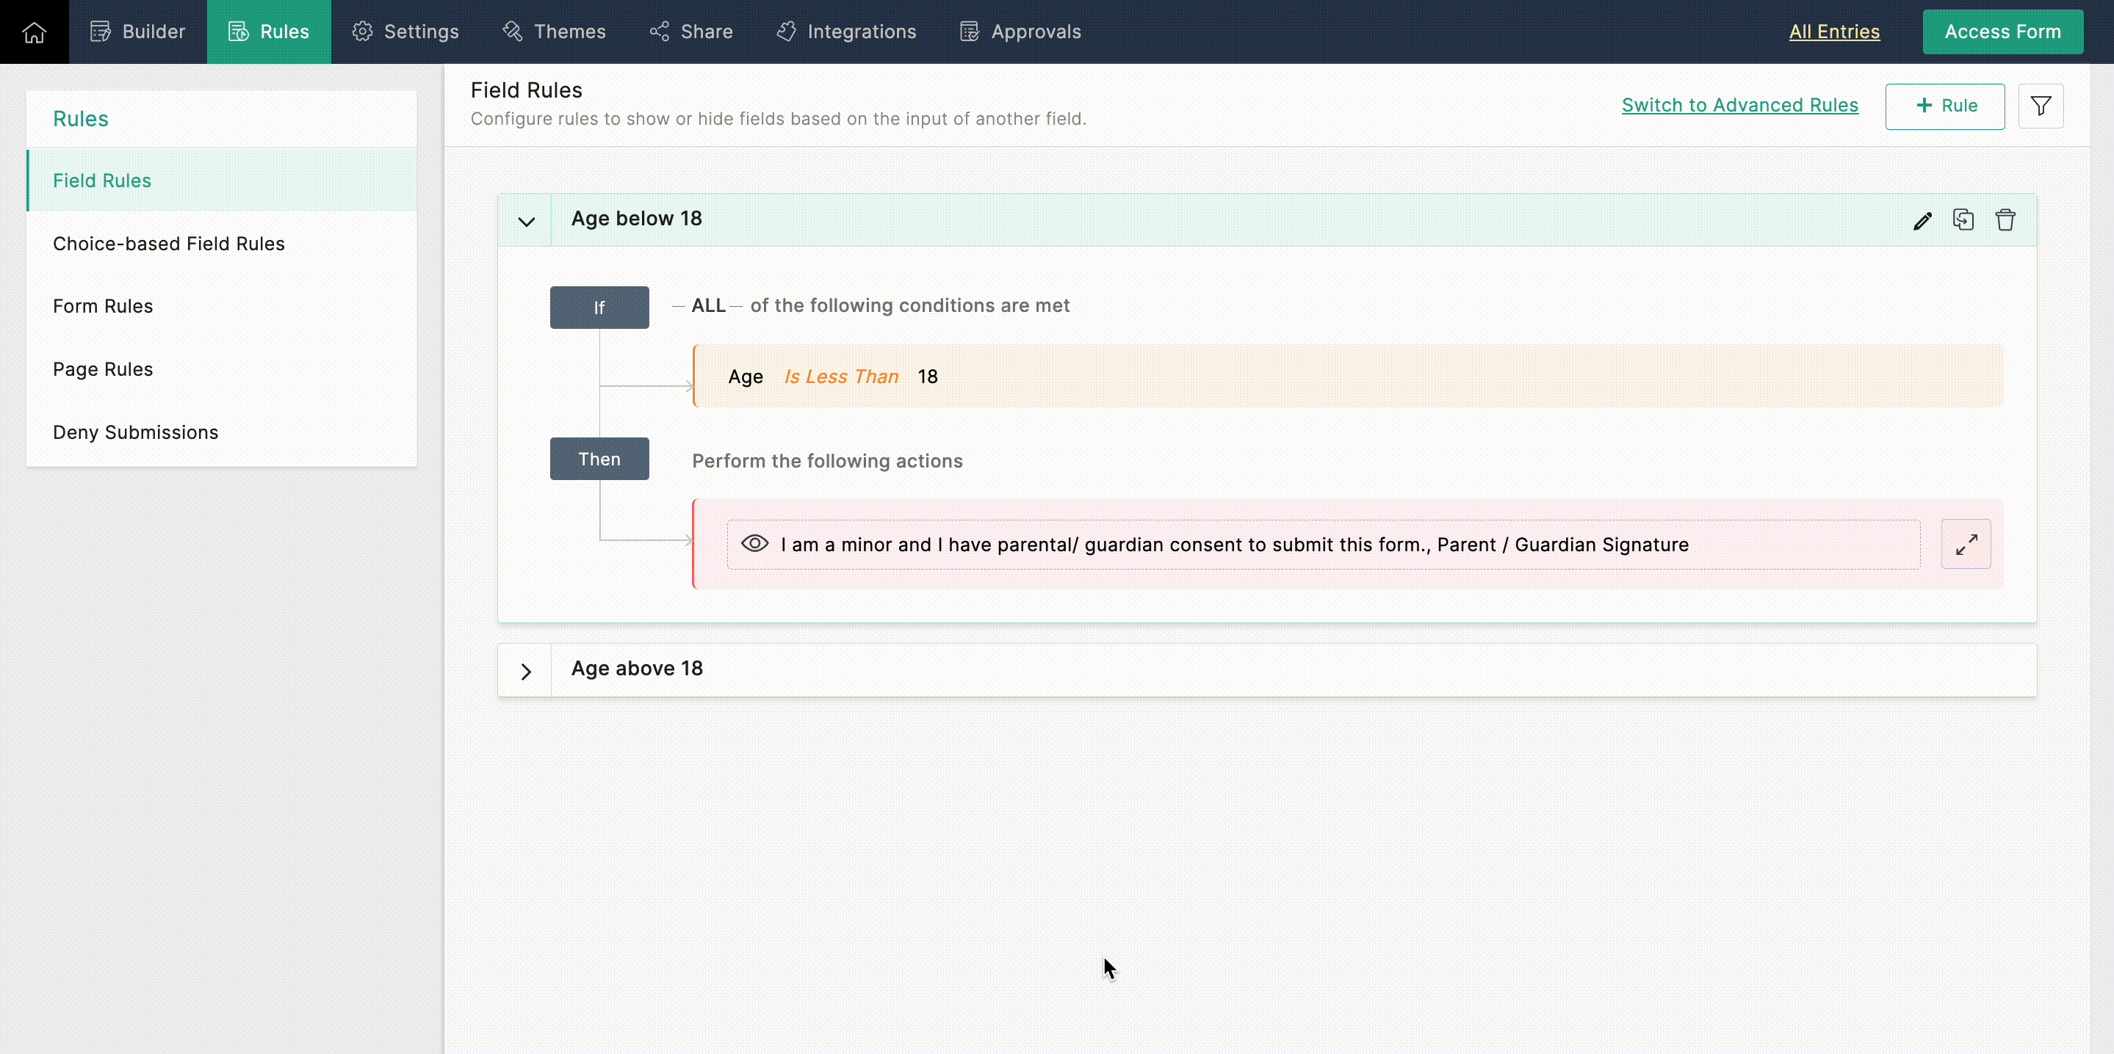The width and height of the screenshot is (2114, 1054).
Task: Open the Themes tab
Action: pyautogui.click(x=554, y=32)
